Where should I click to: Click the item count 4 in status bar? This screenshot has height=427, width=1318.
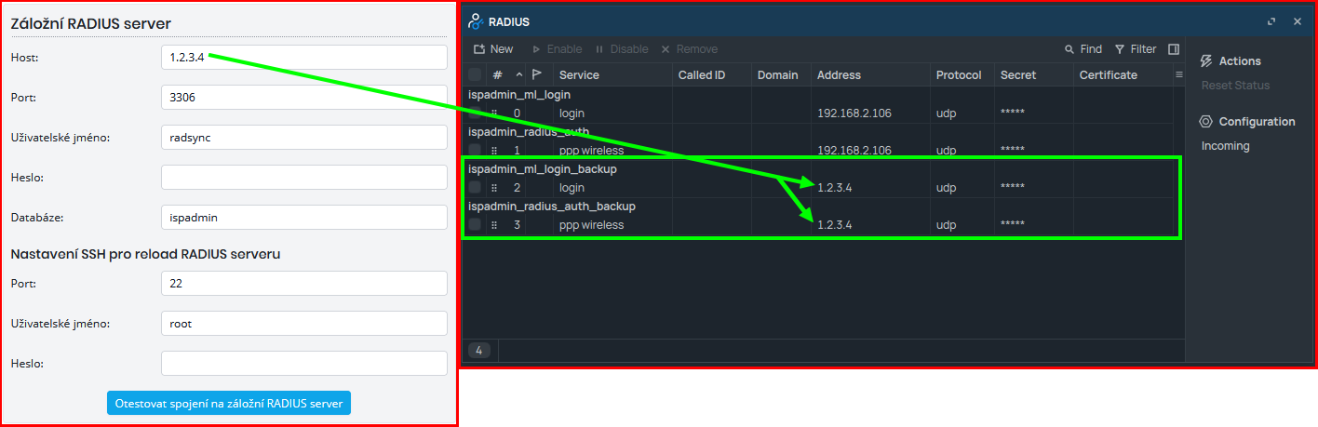pos(479,350)
